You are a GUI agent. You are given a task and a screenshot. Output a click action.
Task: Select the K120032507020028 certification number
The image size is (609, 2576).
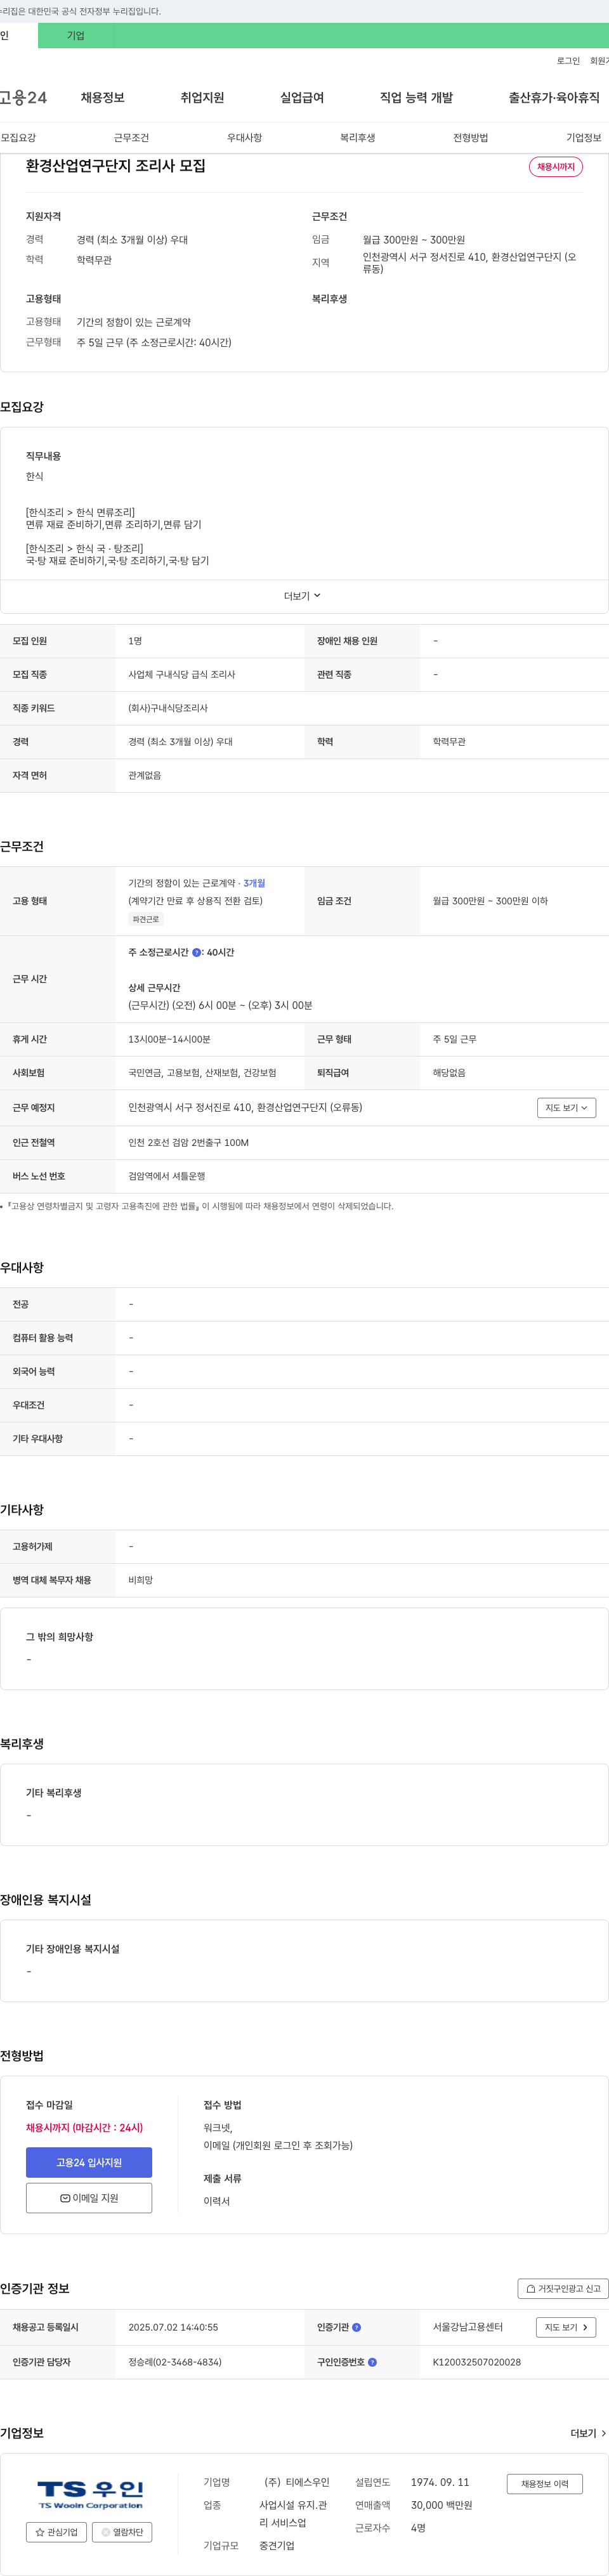(477, 2362)
